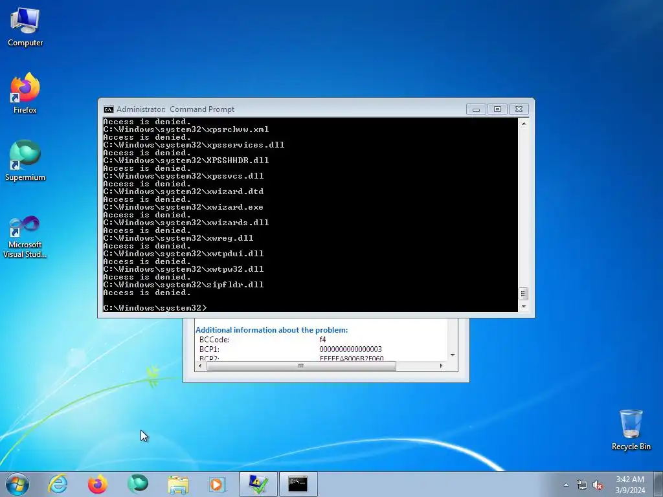Close the Command Prompt window
Viewport: 663px width, 497px height.
tap(519, 109)
